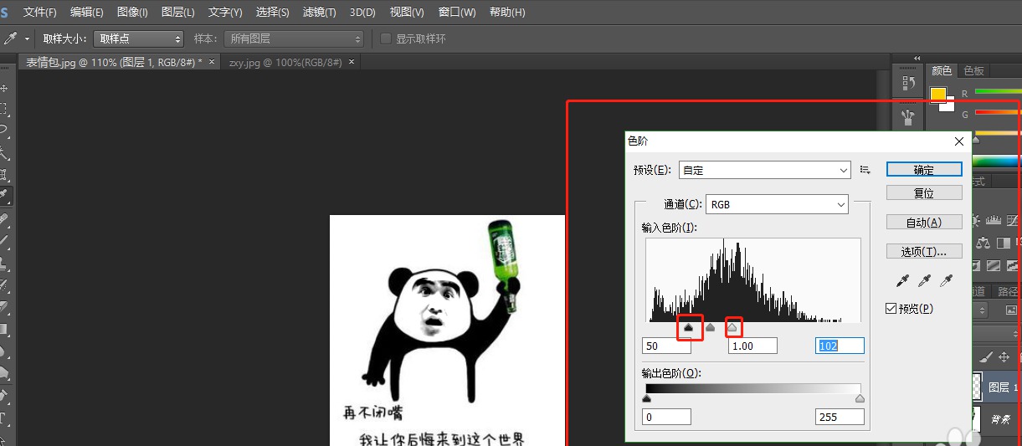
Task: Select the Type tool in the left toolbar
Action: (4, 417)
